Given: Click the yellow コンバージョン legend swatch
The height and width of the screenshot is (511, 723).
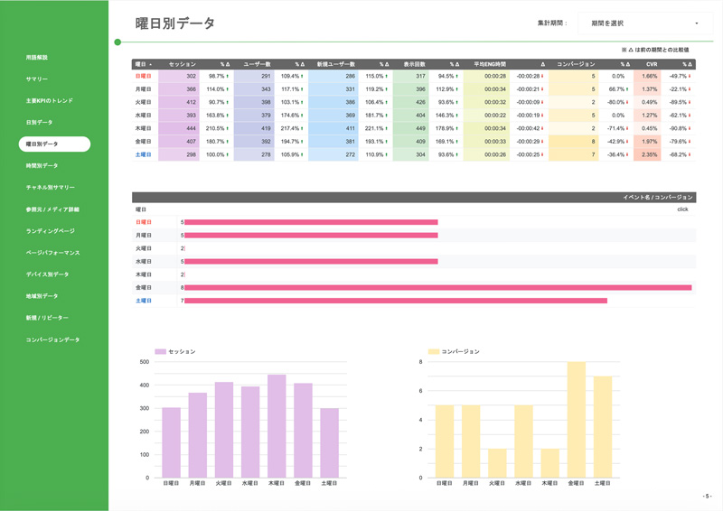Looking at the screenshot, I should click(434, 351).
